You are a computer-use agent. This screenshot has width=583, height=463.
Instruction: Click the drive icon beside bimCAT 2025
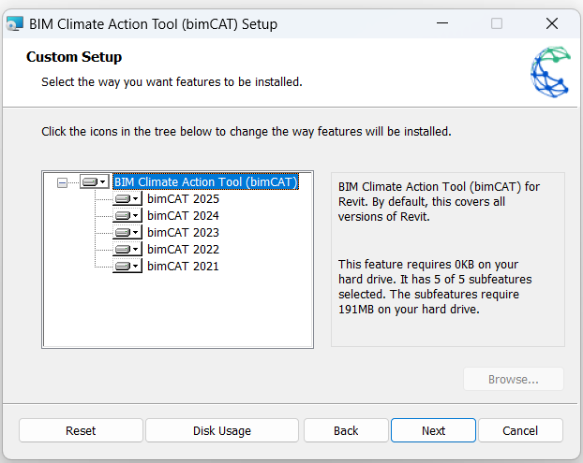[123, 199]
